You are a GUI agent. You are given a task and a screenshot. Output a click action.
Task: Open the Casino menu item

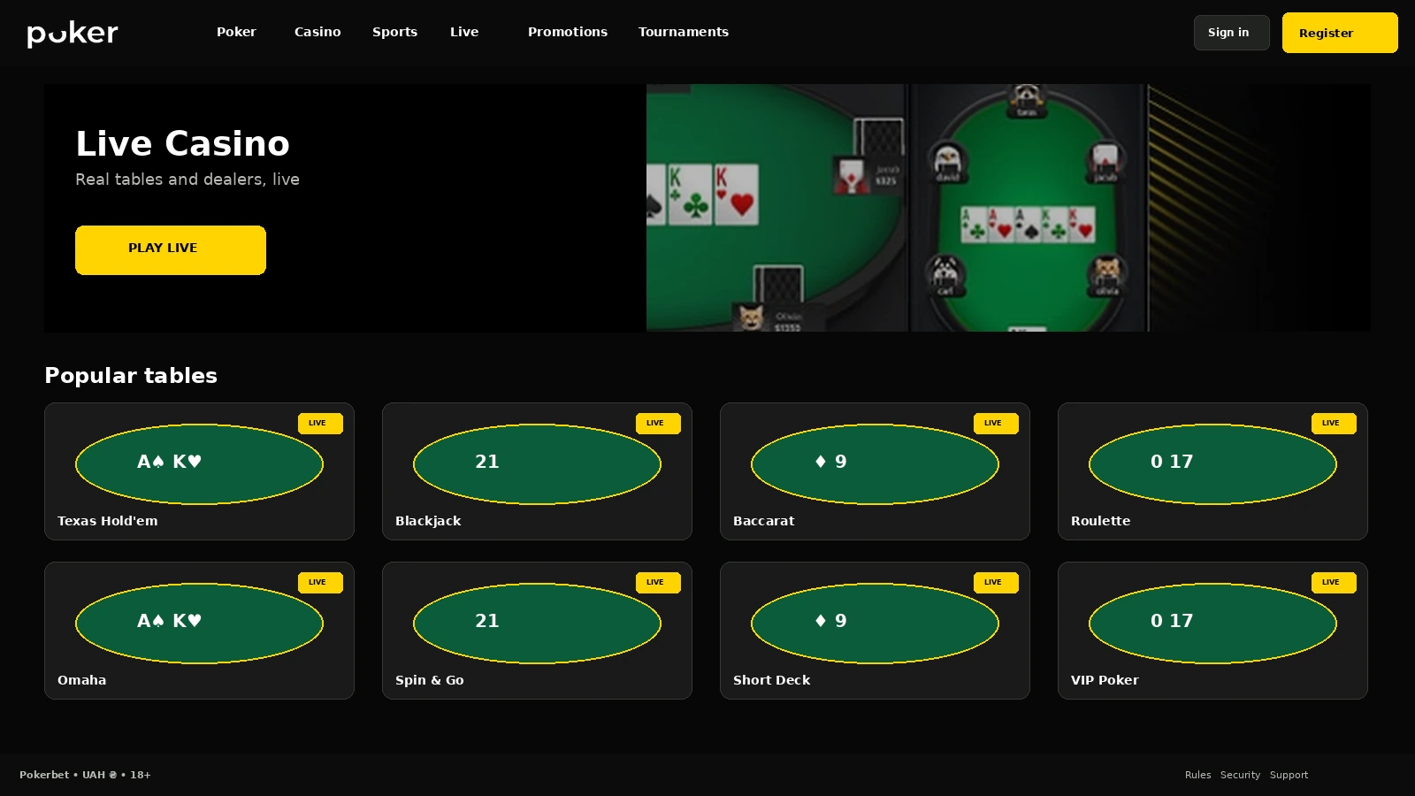(317, 32)
